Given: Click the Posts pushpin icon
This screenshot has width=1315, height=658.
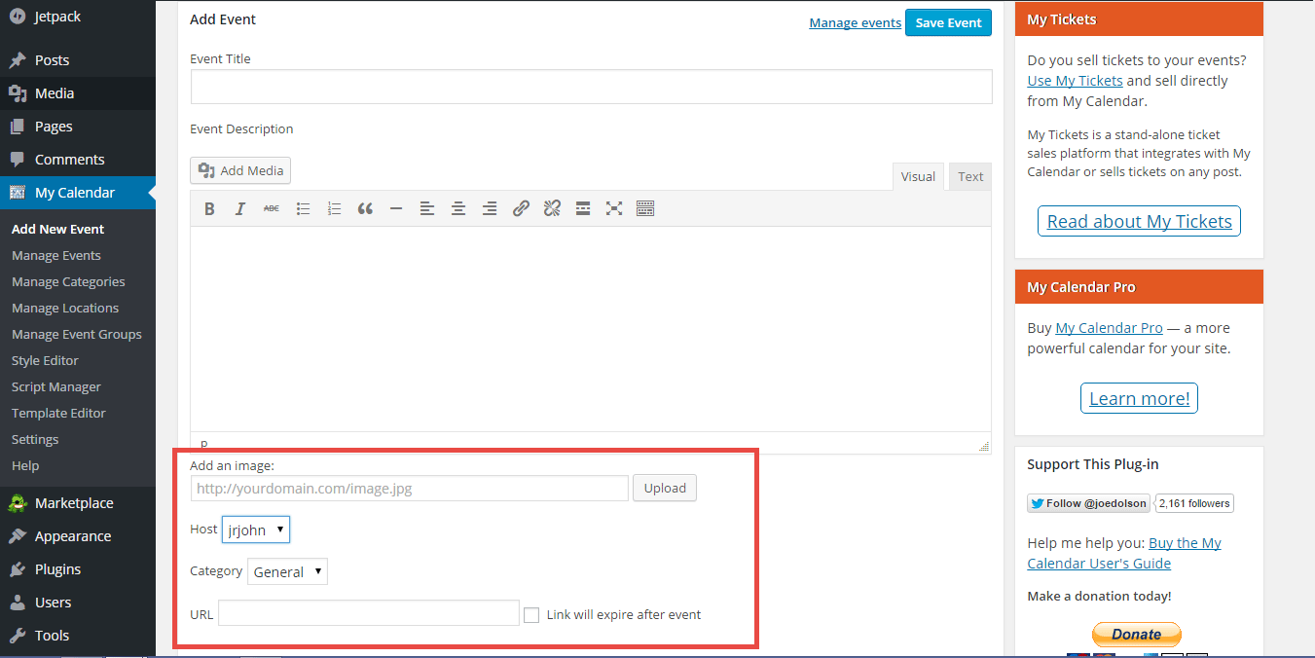Looking at the screenshot, I should [x=18, y=60].
